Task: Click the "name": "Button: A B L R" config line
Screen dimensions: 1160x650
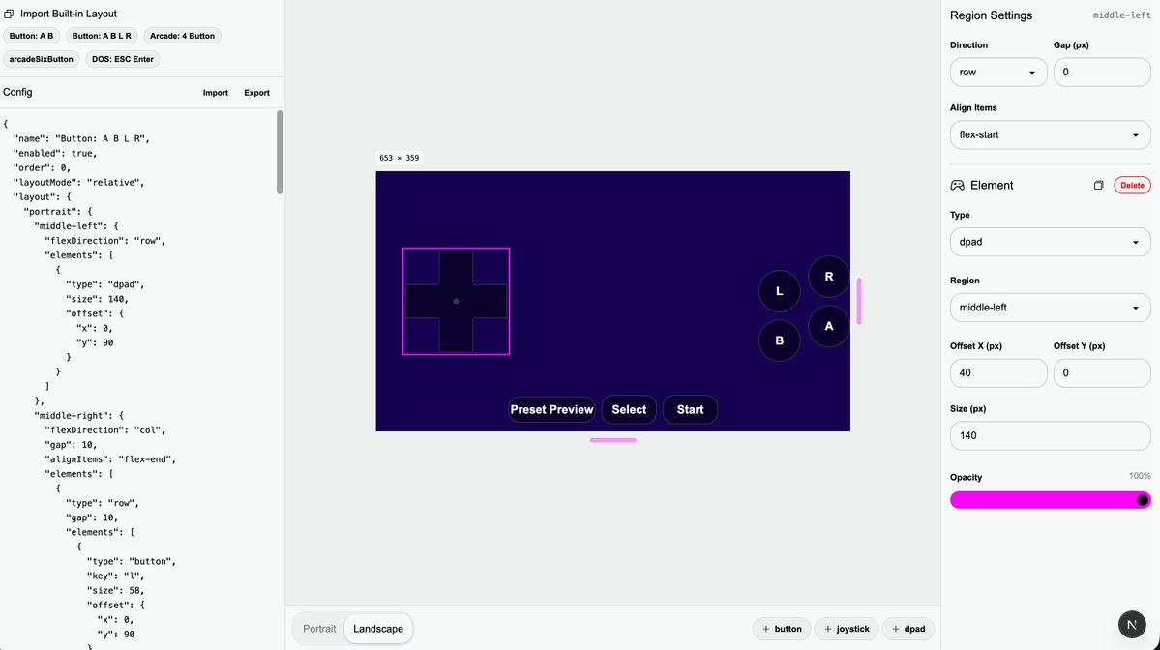Action: (x=81, y=138)
